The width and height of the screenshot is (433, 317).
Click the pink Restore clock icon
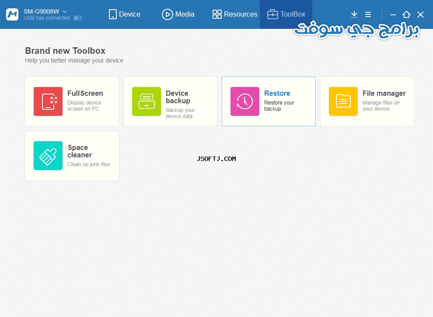tap(244, 101)
